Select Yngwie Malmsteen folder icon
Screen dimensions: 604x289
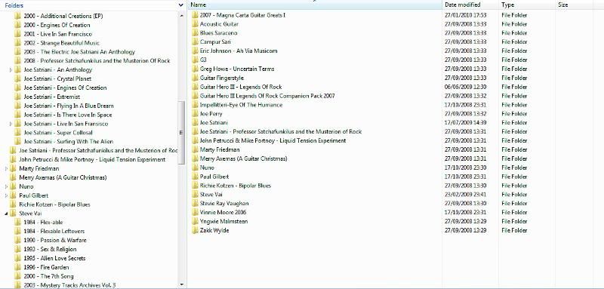pyautogui.click(x=195, y=221)
